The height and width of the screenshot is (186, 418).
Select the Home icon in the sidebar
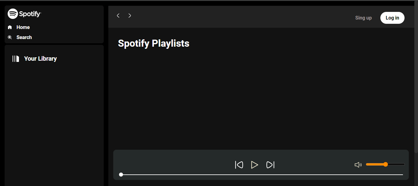pyautogui.click(x=9, y=27)
